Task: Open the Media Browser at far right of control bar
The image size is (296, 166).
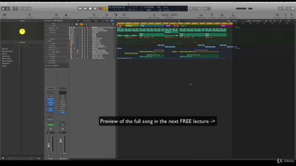Action: tap(293, 8)
